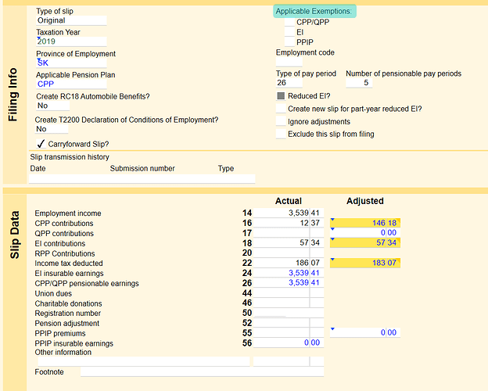Select adjusted CPP contributions 146.18 field
This screenshot has width=488, height=391.
pos(365,223)
